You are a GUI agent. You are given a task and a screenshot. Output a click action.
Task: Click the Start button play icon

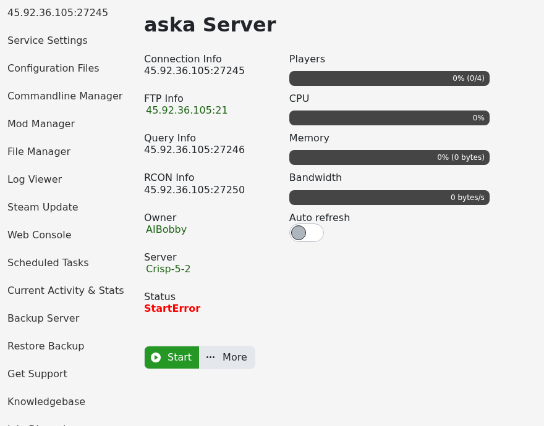[x=156, y=357]
